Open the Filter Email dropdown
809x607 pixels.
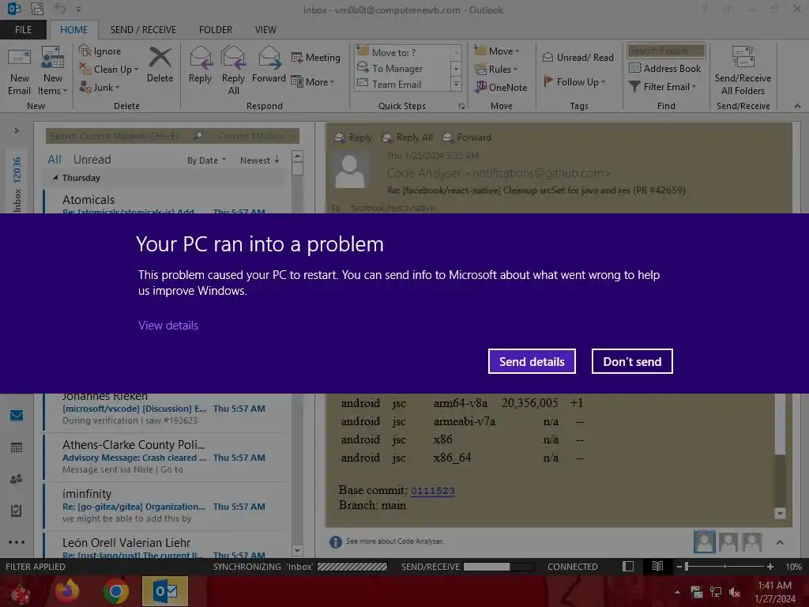(663, 87)
